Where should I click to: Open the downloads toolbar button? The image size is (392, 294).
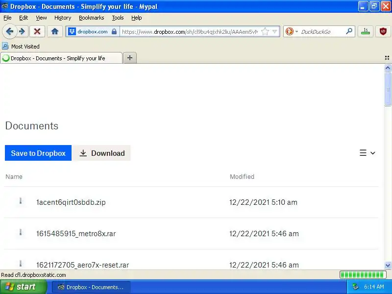click(x=366, y=31)
